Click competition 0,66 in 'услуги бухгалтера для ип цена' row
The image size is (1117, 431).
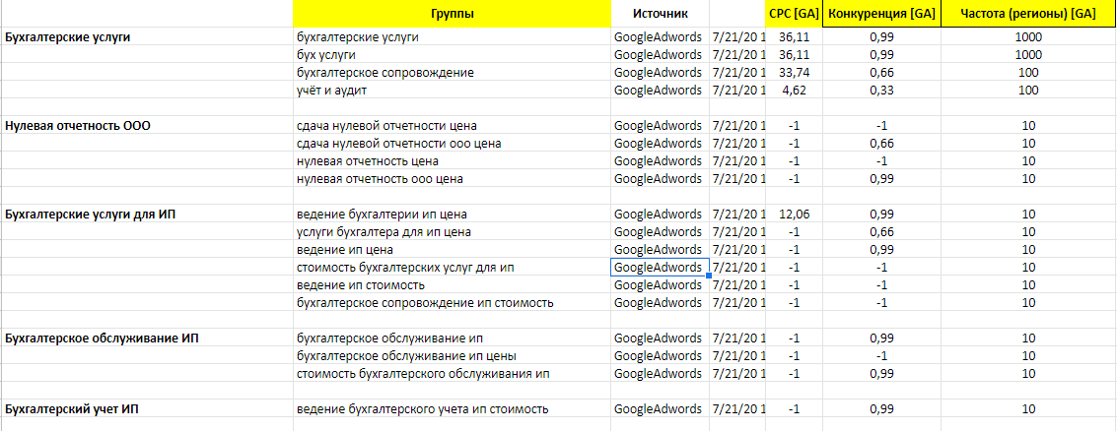882,232
